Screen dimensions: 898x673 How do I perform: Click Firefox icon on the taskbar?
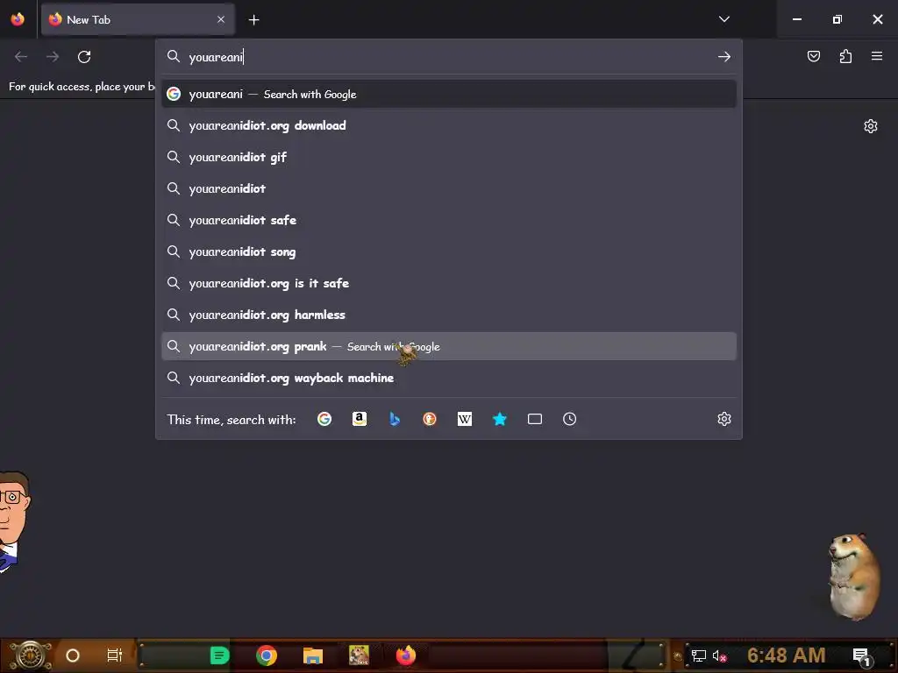point(406,655)
